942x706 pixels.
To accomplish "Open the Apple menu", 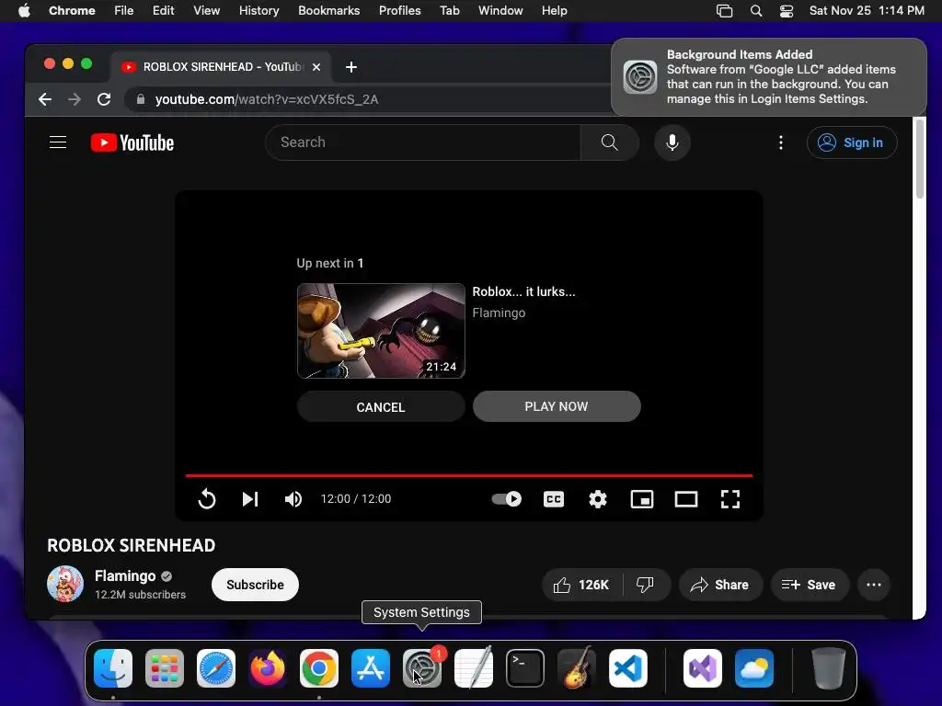I will pyautogui.click(x=24, y=11).
